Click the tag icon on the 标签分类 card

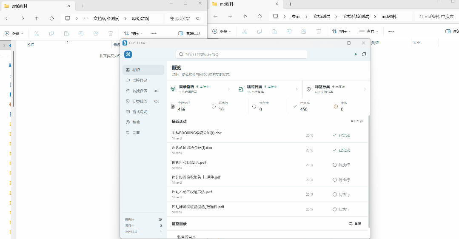(309, 89)
